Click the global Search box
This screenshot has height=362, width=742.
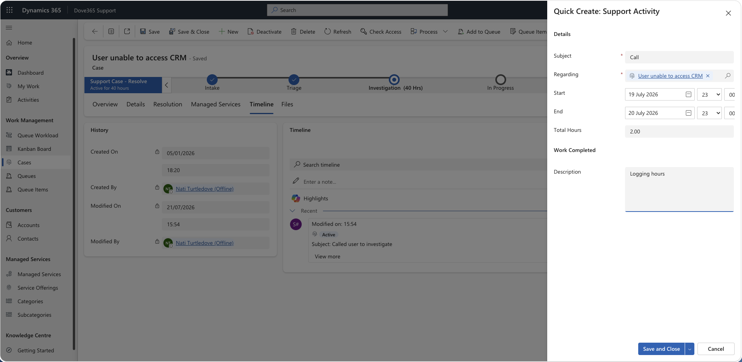tap(357, 10)
